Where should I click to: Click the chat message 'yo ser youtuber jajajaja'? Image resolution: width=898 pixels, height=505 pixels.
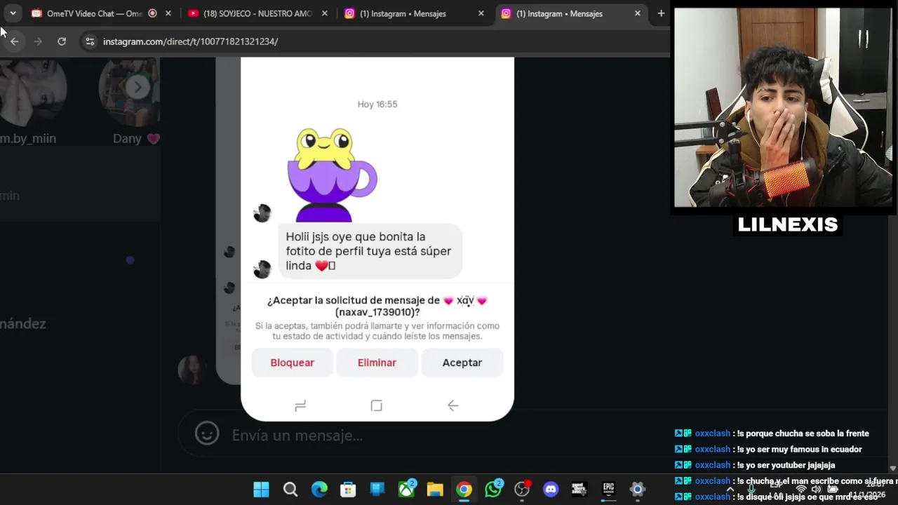click(x=786, y=465)
